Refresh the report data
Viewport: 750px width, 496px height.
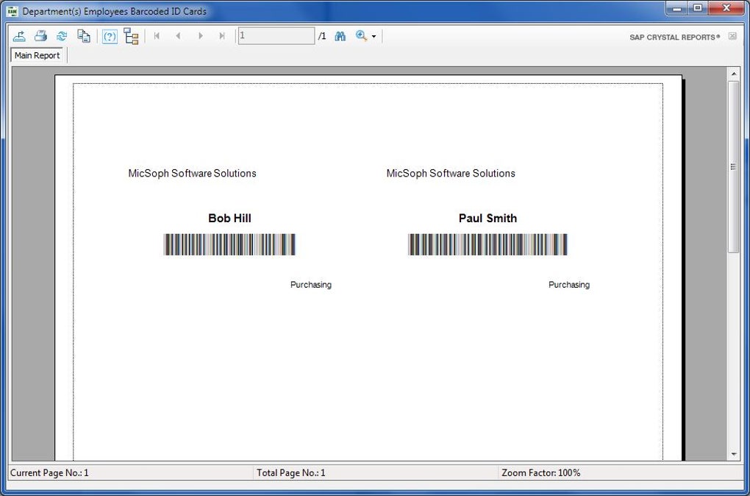point(62,36)
